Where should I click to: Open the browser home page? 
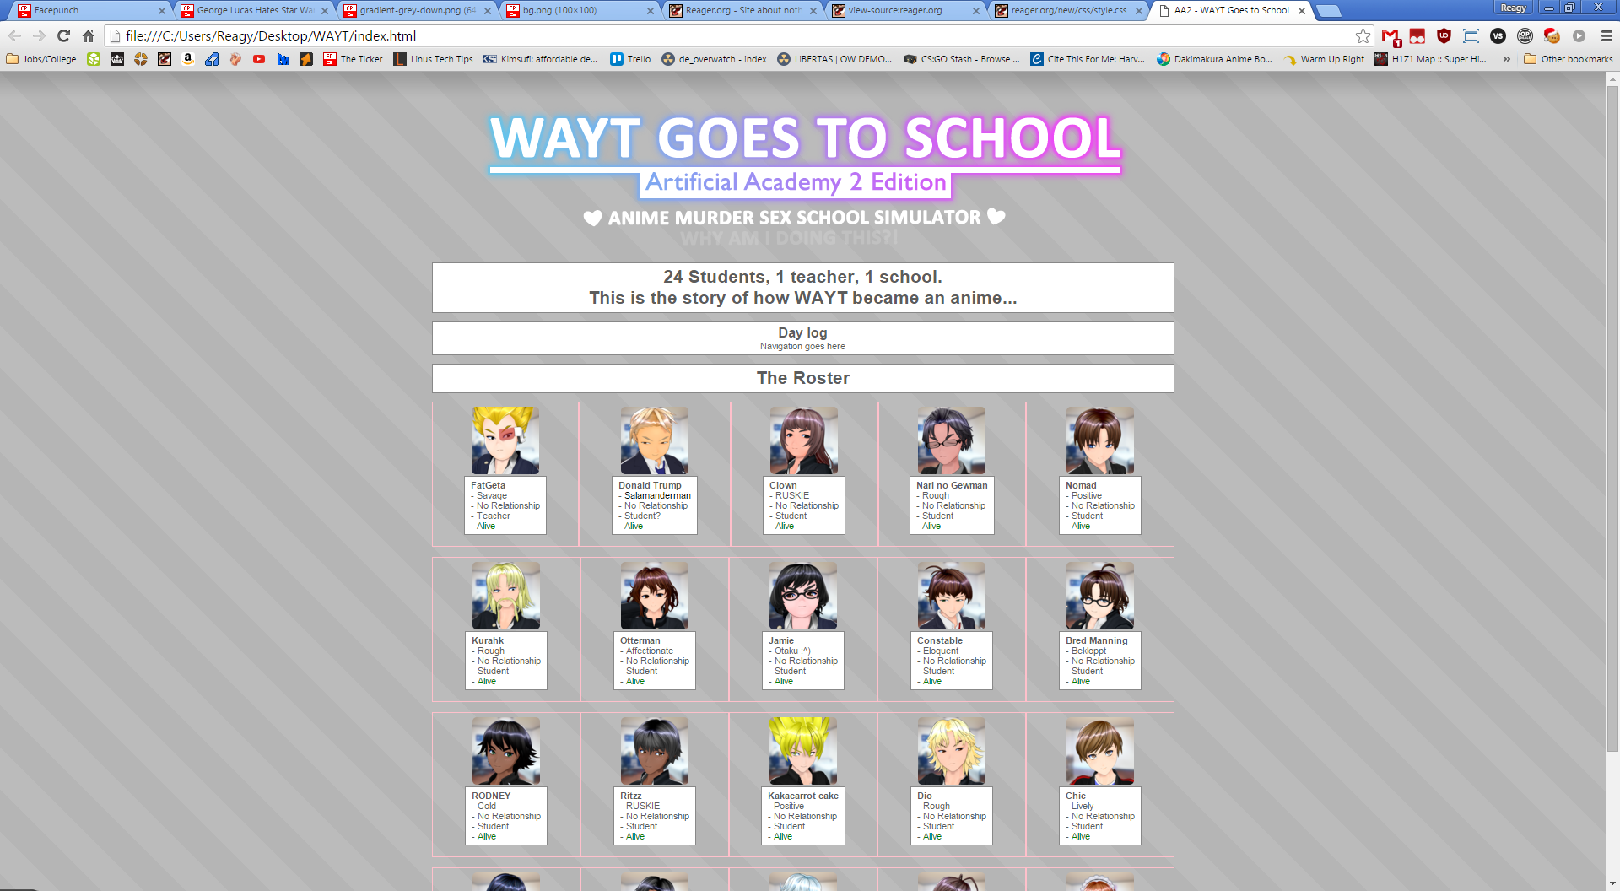pos(88,35)
